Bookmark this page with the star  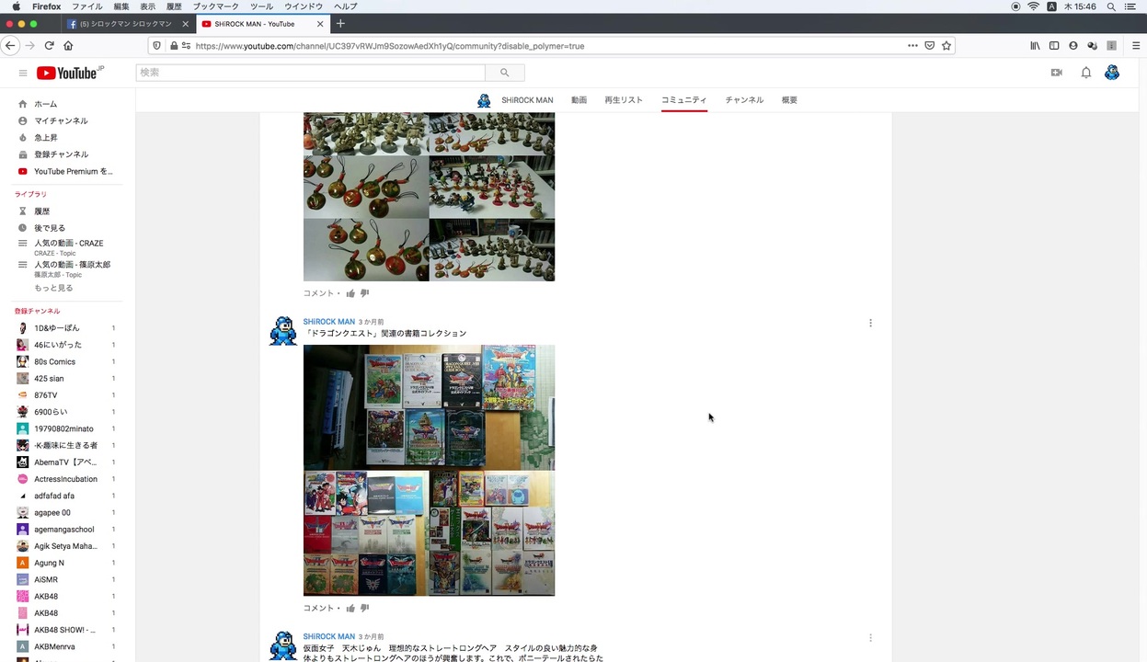coord(946,45)
